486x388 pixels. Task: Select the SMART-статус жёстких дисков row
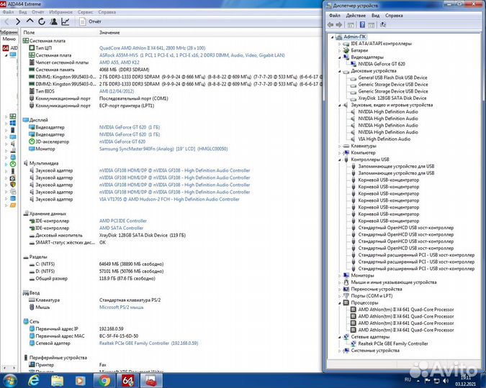172,243
